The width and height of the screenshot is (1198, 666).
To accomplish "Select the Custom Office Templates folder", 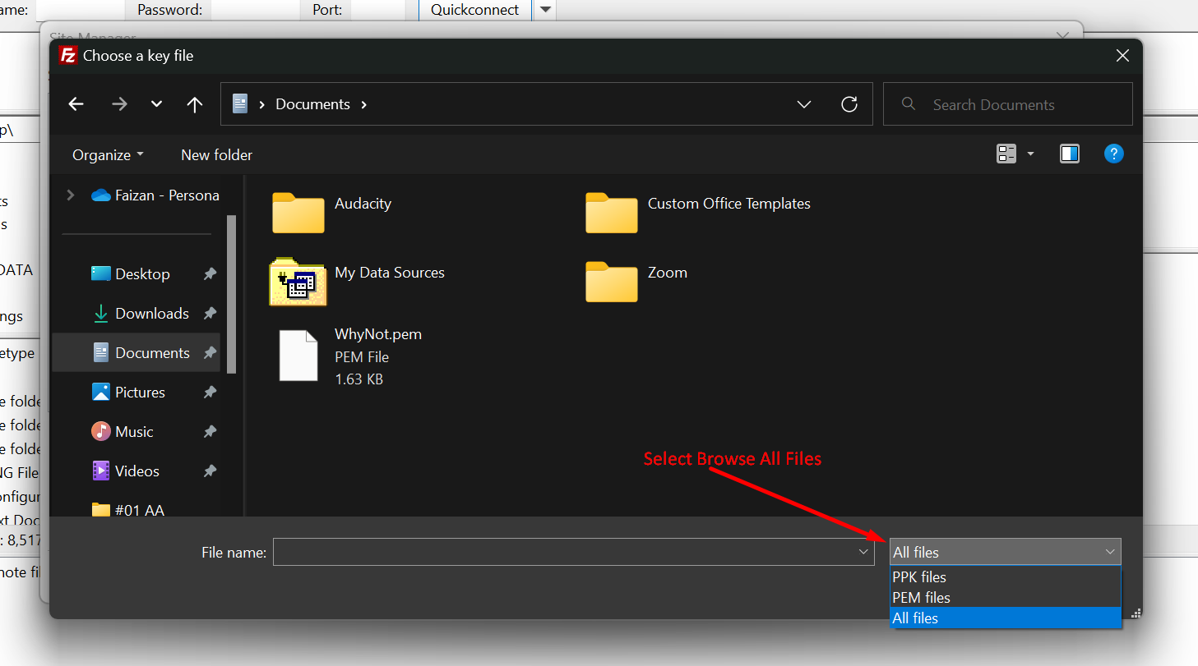I will click(x=698, y=212).
